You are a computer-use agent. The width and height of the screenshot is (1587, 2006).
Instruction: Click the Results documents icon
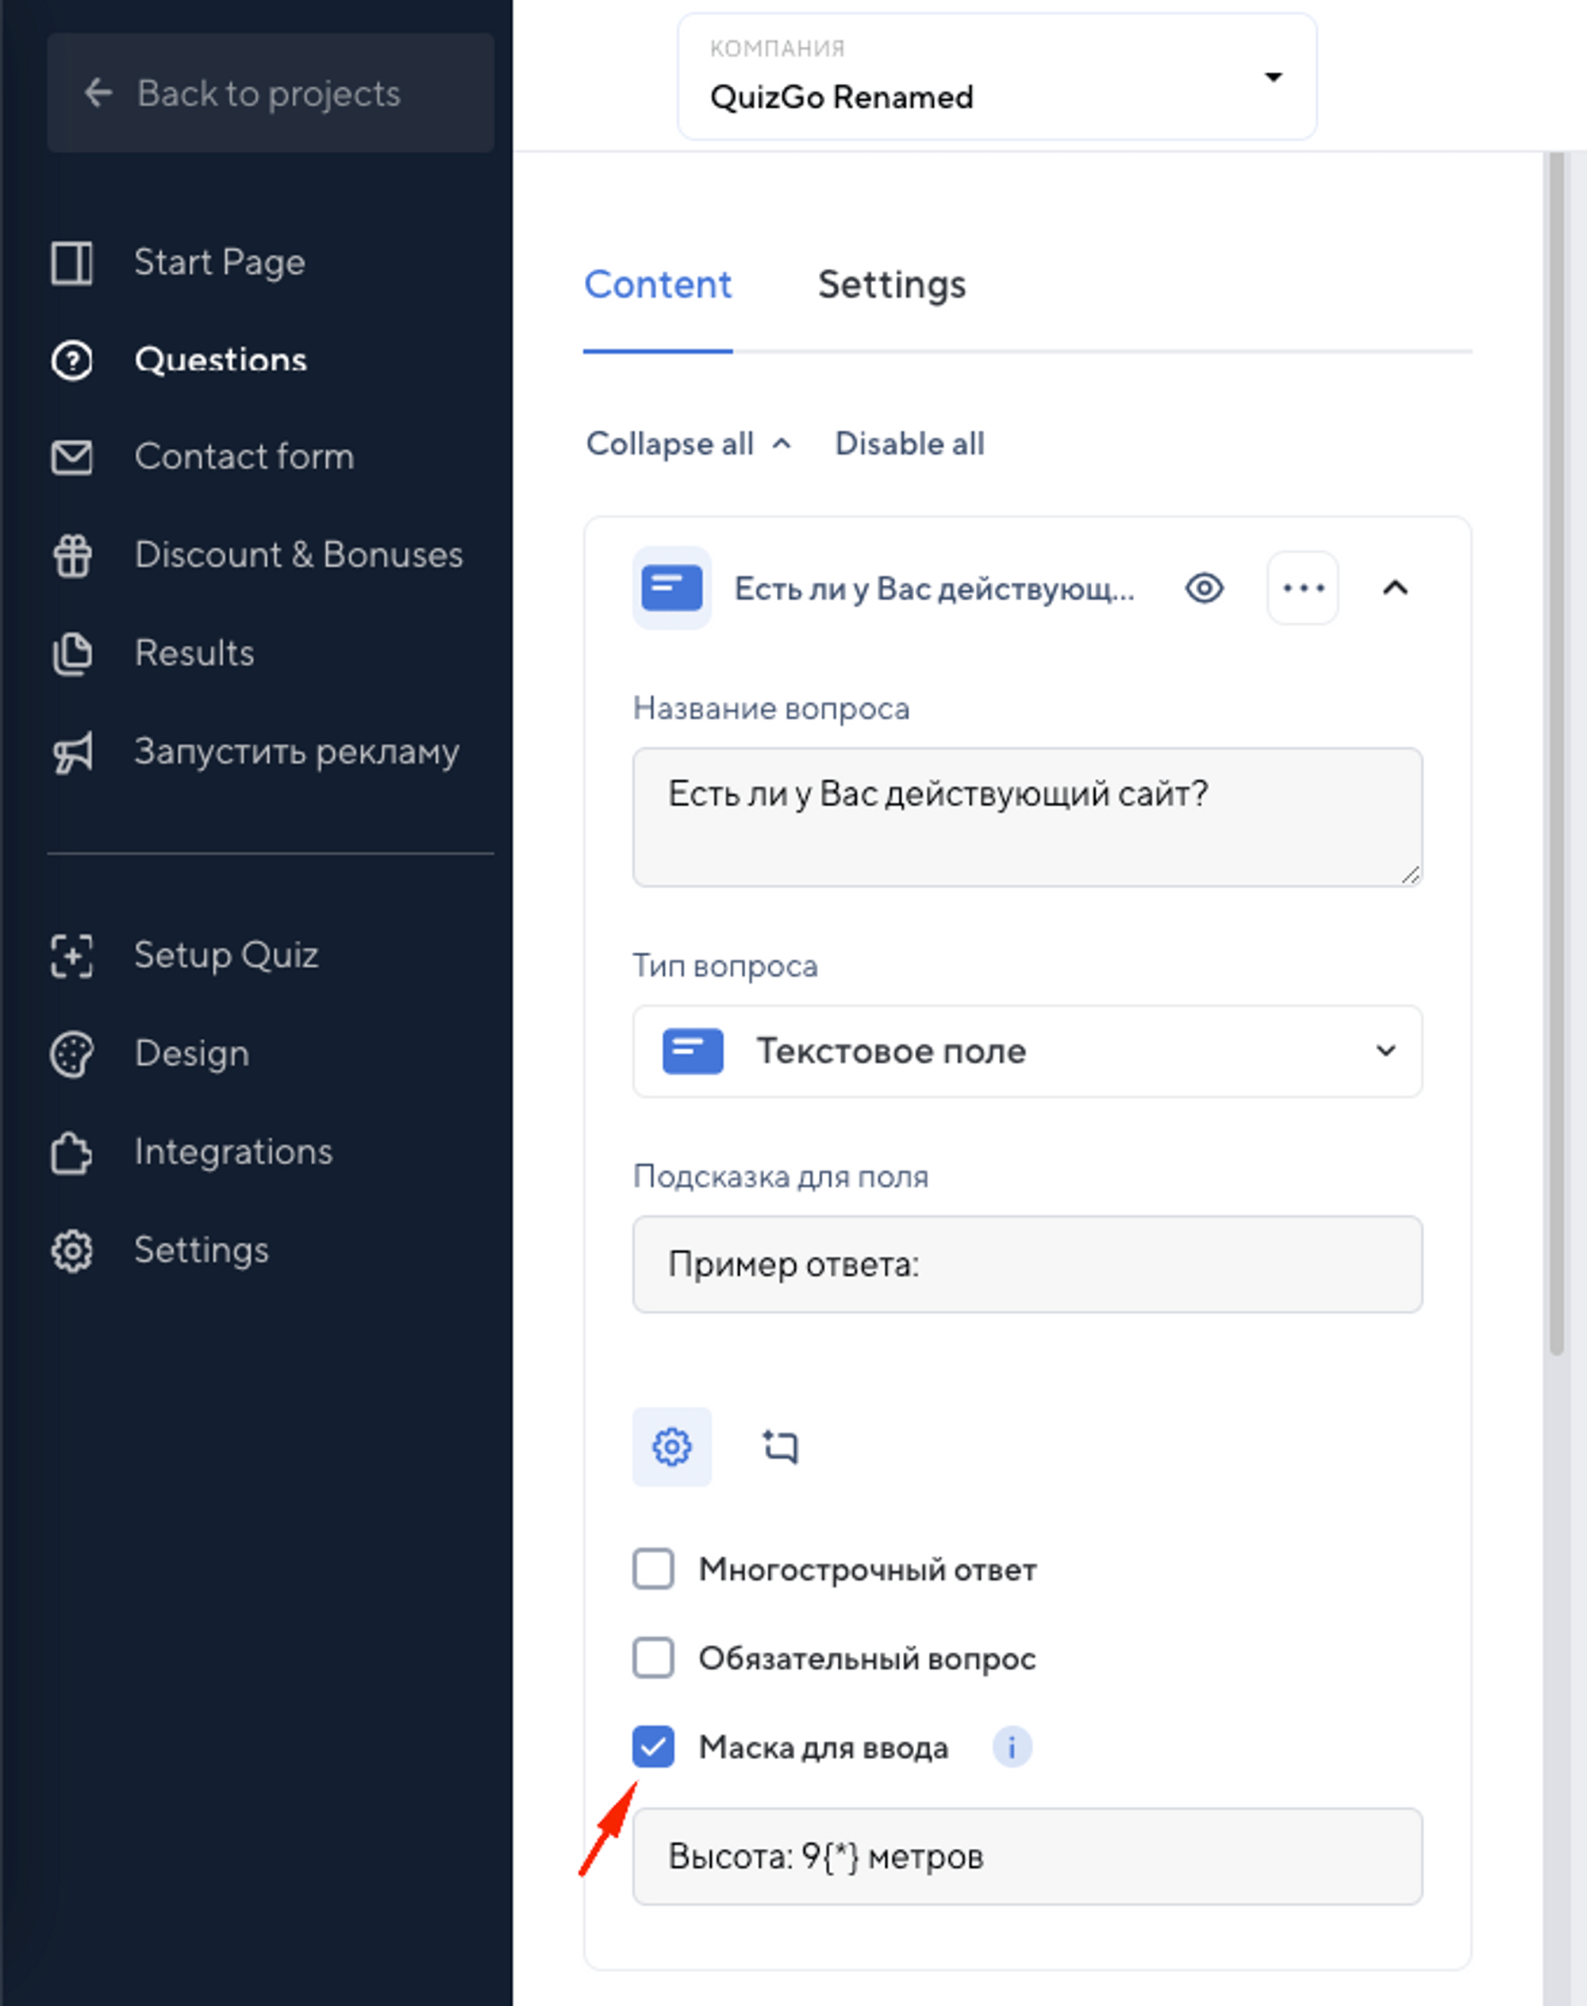pos(71,654)
